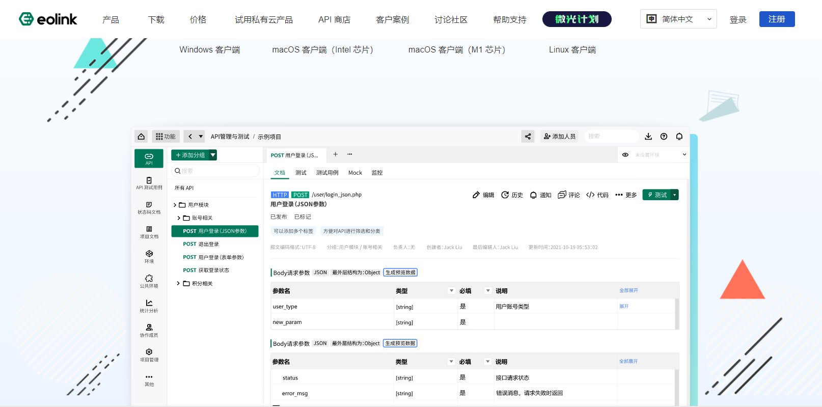Click the API search input field
Image resolution: width=822 pixels, height=407 pixels.
(216, 171)
